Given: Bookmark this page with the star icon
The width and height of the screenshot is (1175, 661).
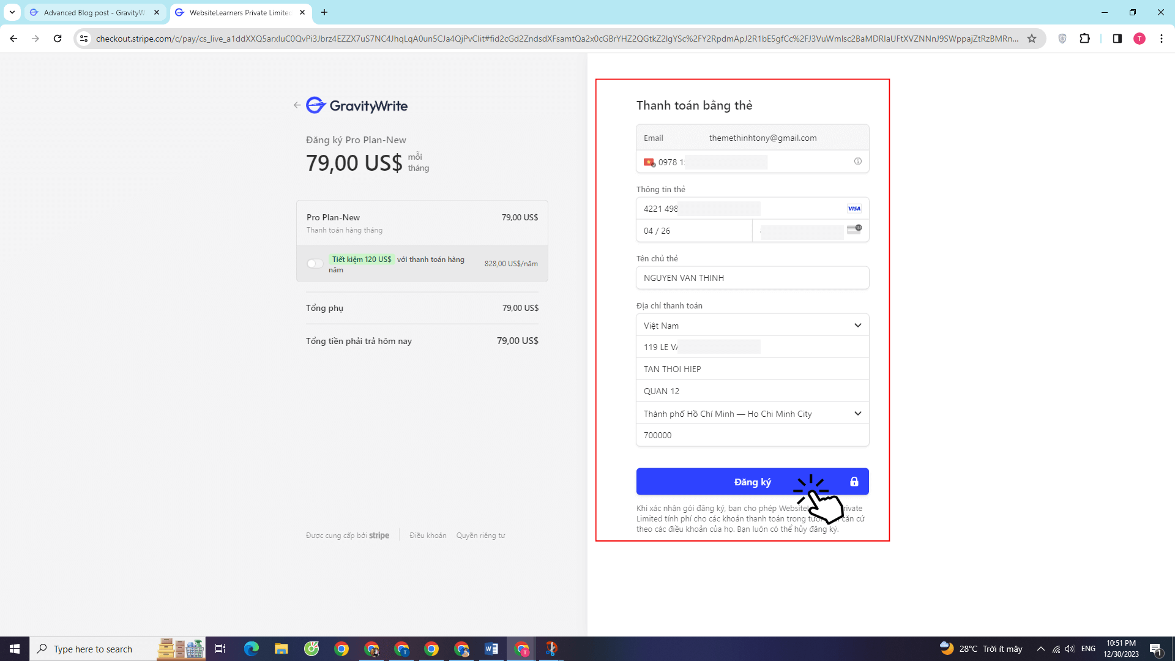Looking at the screenshot, I should point(1032,39).
